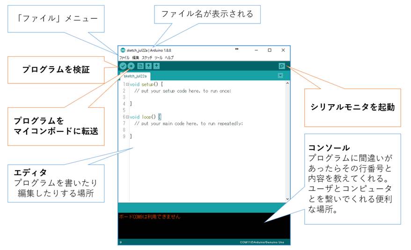Open the 編集 menu
The image size is (411, 250).
pyautogui.click(x=135, y=58)
